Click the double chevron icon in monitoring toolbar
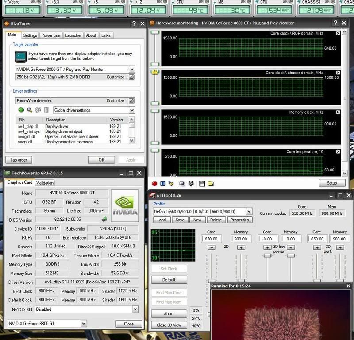Screen dimensions: 354x340 pos(191,183)
